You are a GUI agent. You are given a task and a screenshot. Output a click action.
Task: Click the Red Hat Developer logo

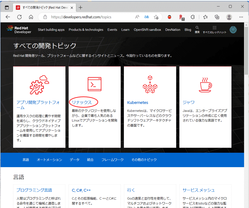point(19,30)
